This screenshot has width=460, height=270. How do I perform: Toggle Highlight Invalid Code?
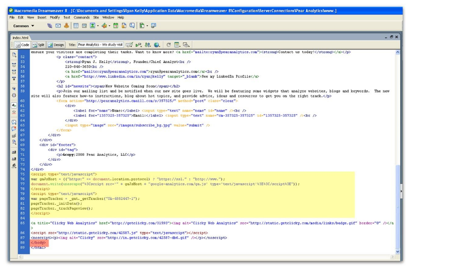[x=14, y=112]
